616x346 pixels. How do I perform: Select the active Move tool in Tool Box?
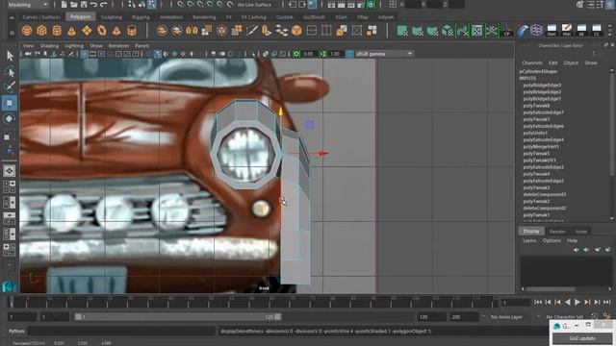click(x=10, y=103)
